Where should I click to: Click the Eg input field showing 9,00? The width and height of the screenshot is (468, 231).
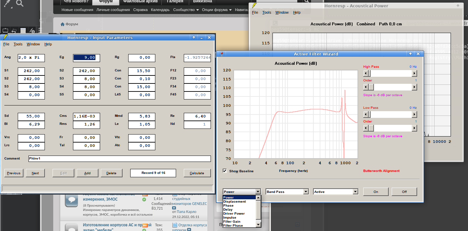click(x=86, y=58)
